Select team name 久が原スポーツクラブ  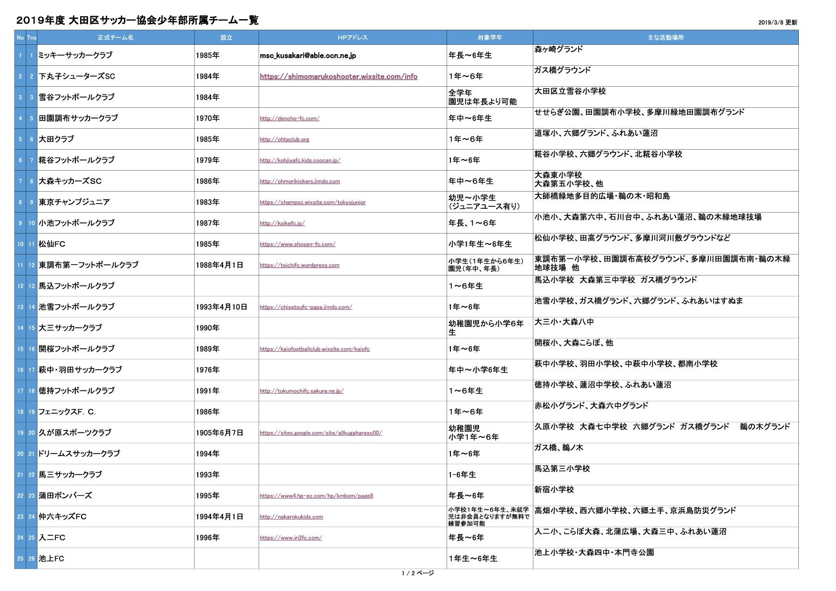pos(75,433)
